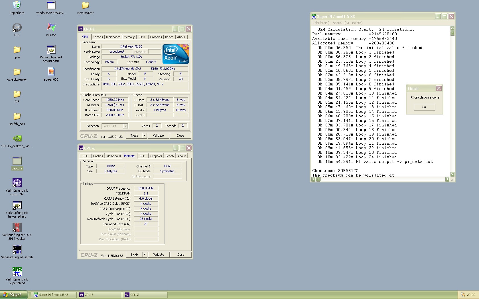The height and width of the screenshot is (299, 479).
Task: Click Super PI horizontal scrollbar right arrow
Action: point(447,179)
